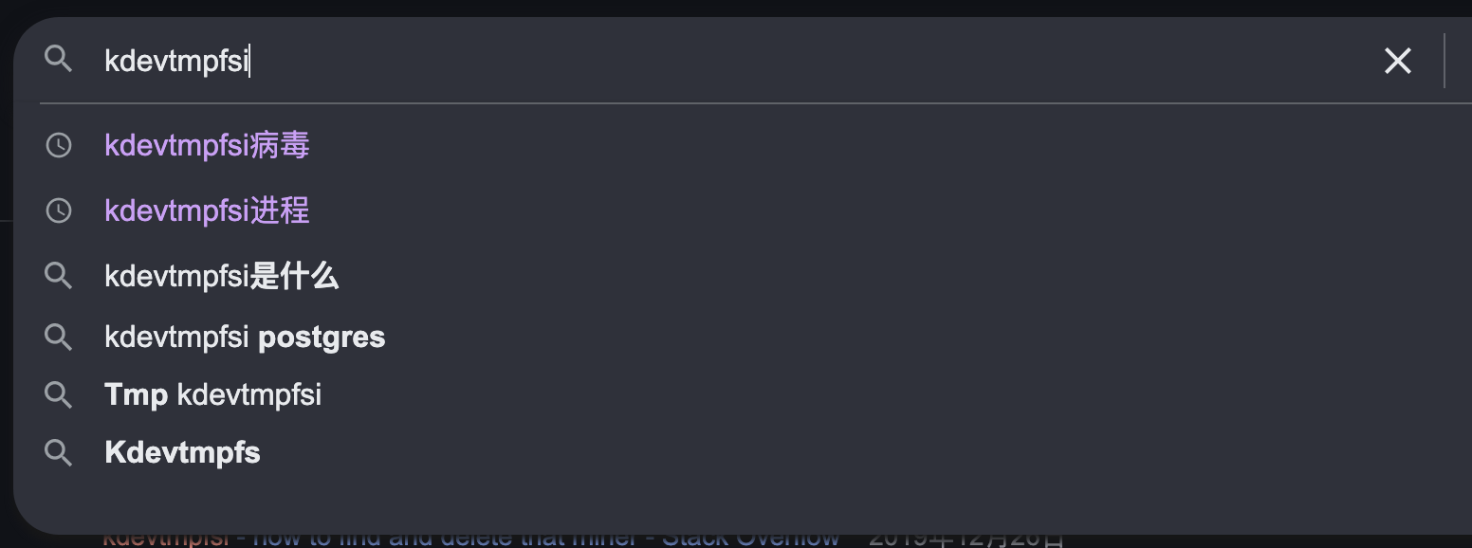
Task: Click the search icon beside Kdevtmpfs suggestion
Action: pyautogui.click(x=59, y=452)
